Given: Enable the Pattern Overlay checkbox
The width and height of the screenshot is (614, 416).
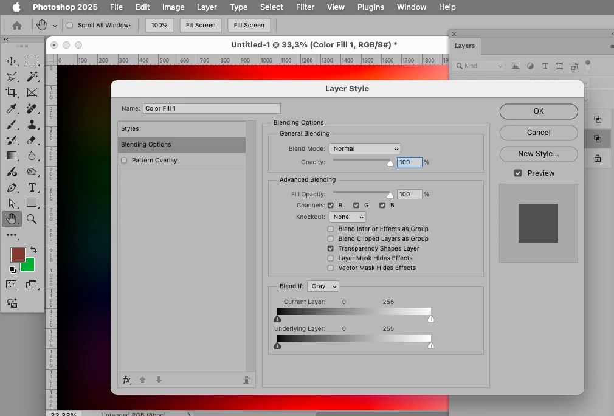Looking at the screenshot, I should [124, 160].
